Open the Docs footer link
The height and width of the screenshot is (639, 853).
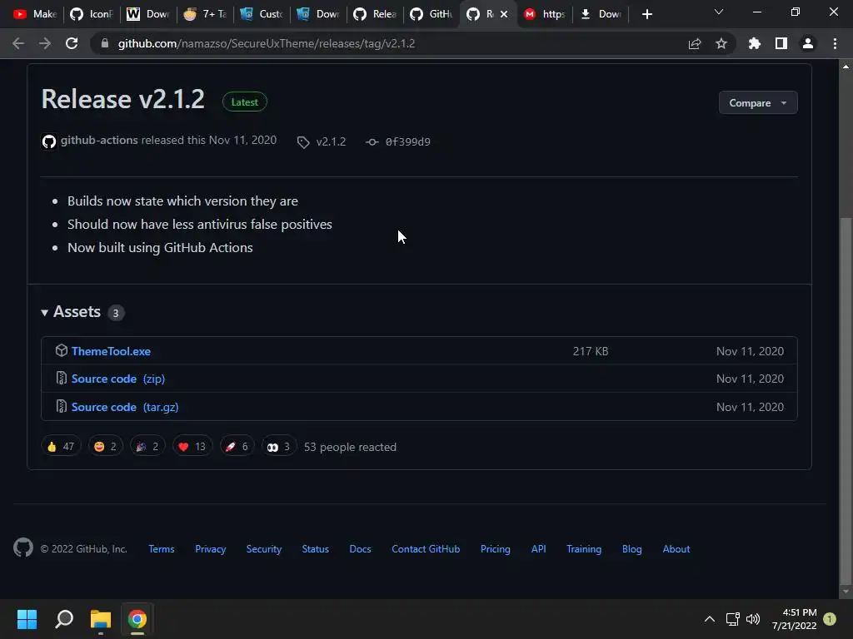pos(360,549)
